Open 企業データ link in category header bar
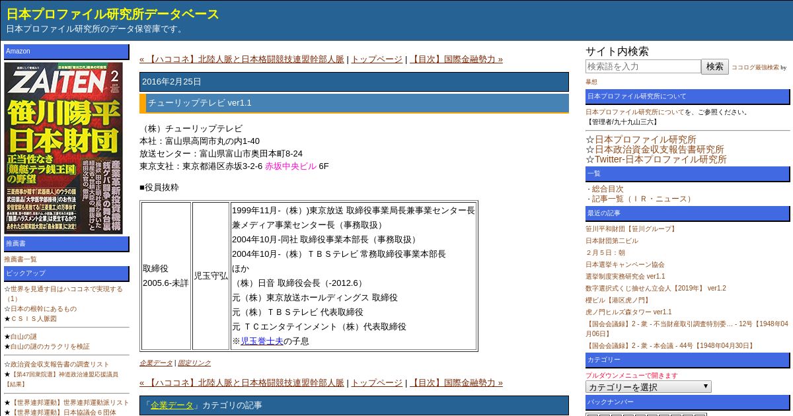Screen dimensions: 793x416 172,405
